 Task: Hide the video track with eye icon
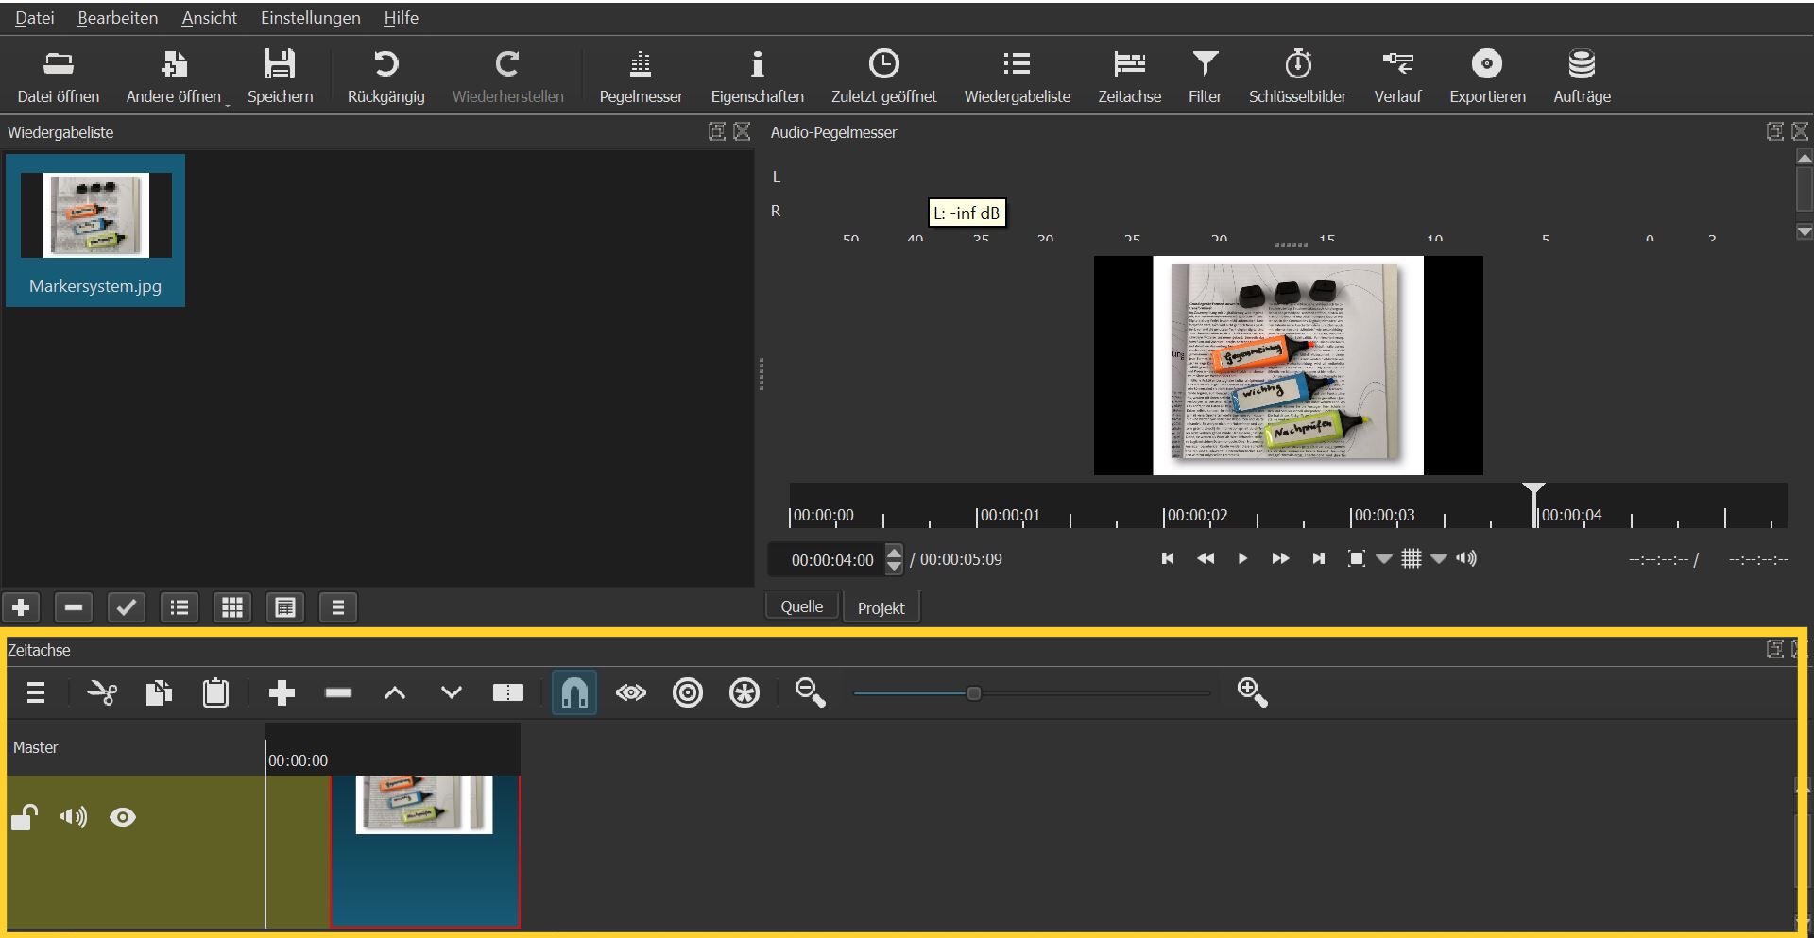coord(123,817)
